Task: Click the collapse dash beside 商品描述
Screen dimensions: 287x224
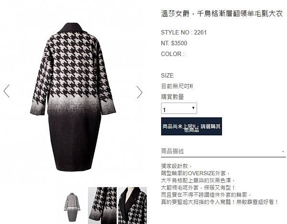Action: coord(283,152)
